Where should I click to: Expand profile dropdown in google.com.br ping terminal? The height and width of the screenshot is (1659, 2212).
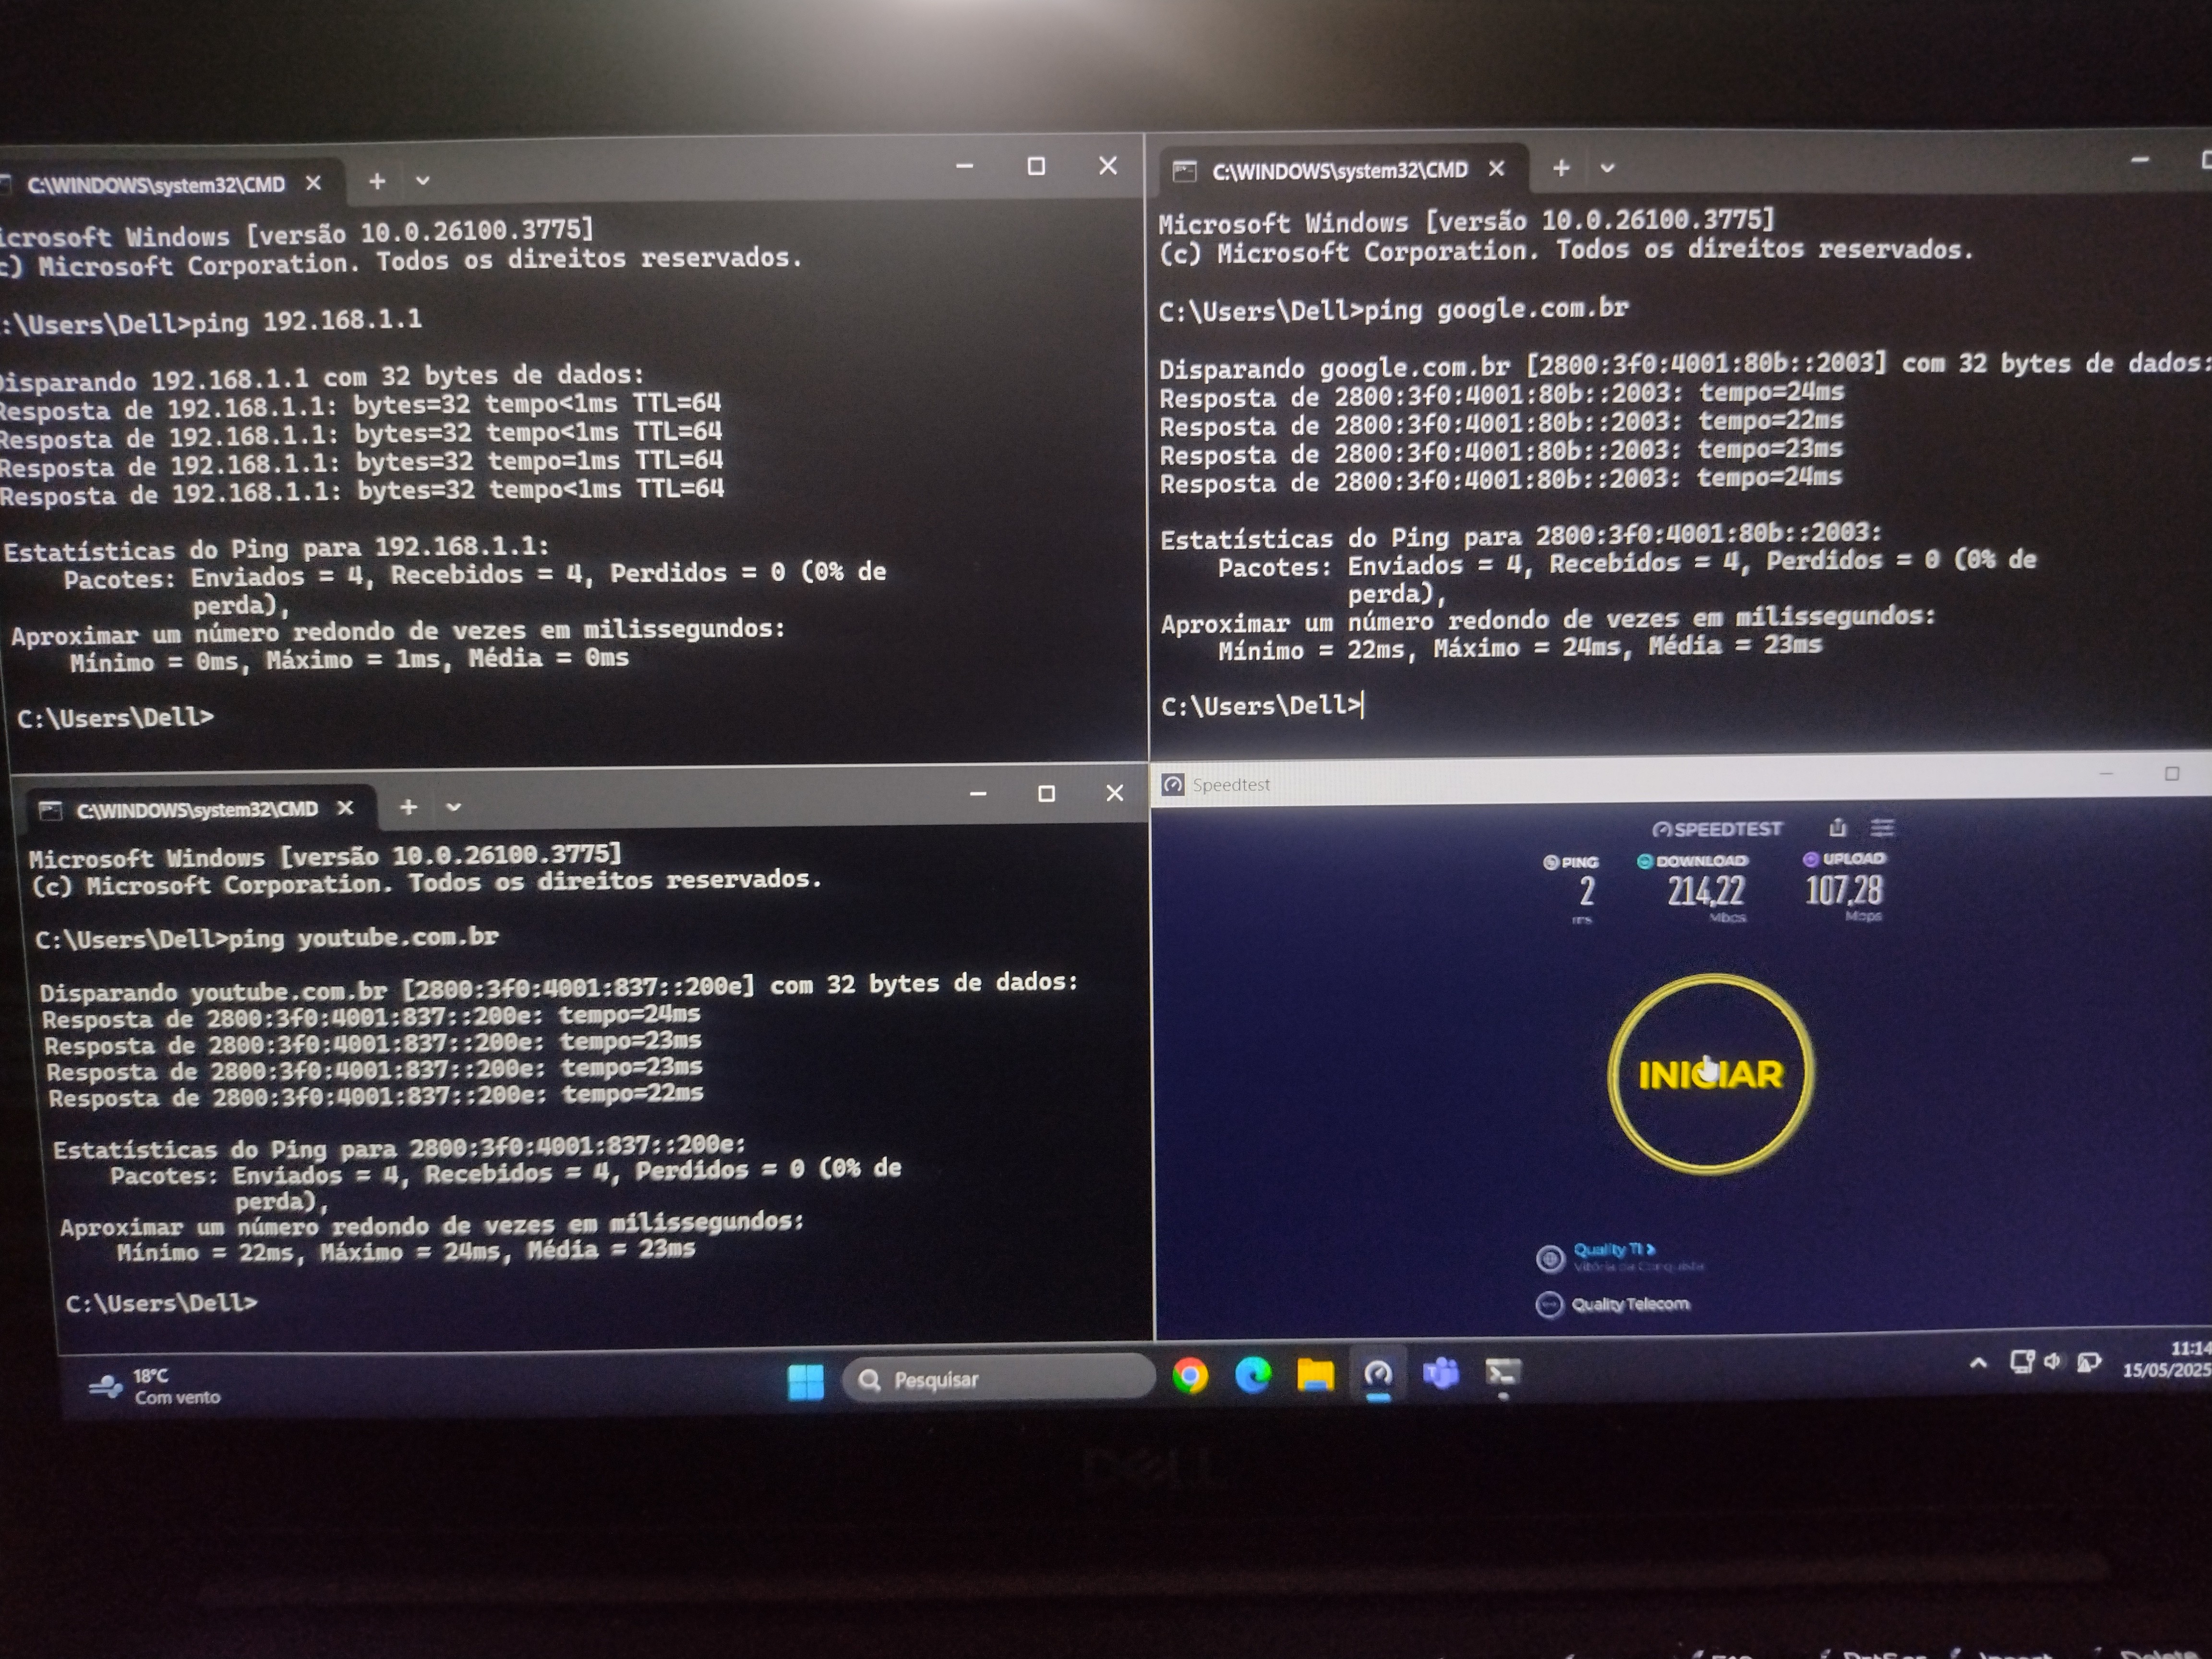point(1607,168)
